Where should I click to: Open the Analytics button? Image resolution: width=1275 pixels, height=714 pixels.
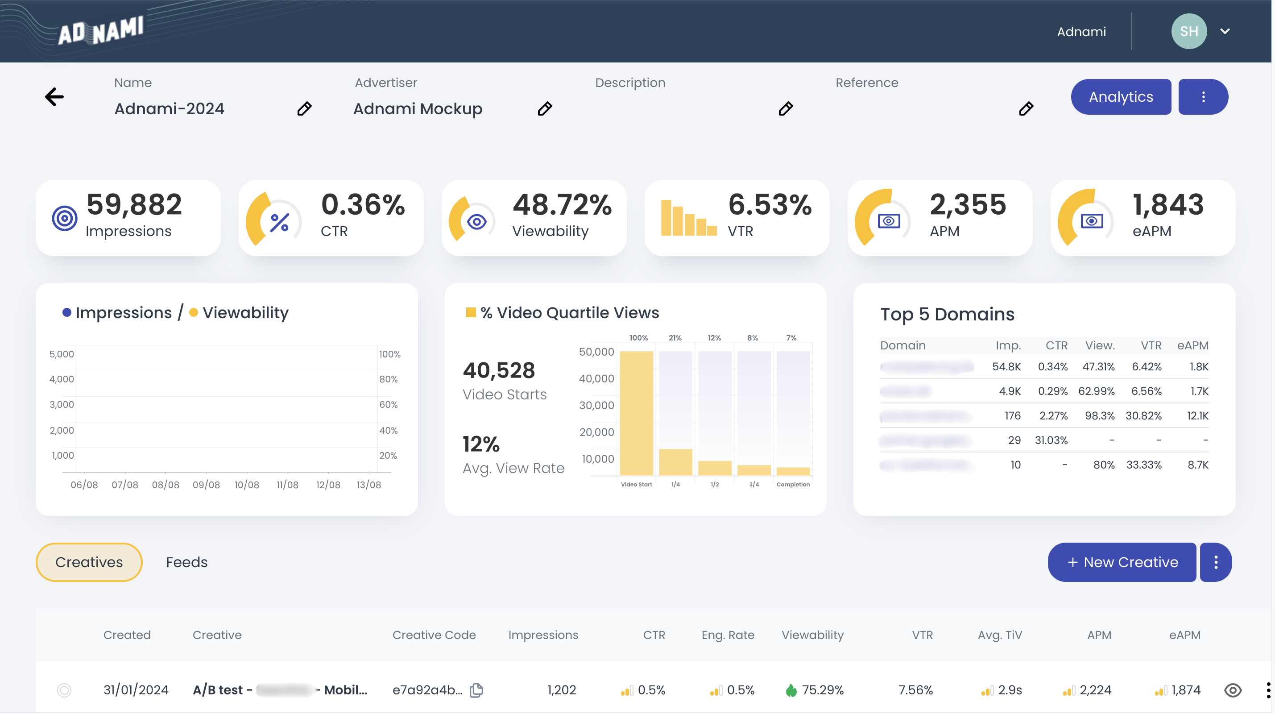coord(1121,96)
